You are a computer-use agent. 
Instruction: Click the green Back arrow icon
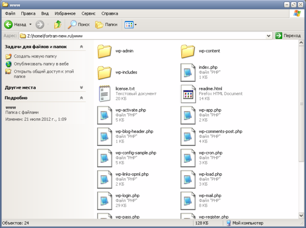(9, 25)
